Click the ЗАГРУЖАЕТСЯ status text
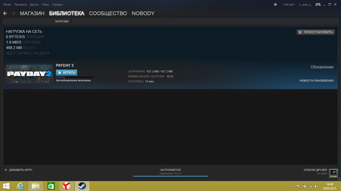Image resolution: width=341 pixels, height=191 pixels. 170,170
